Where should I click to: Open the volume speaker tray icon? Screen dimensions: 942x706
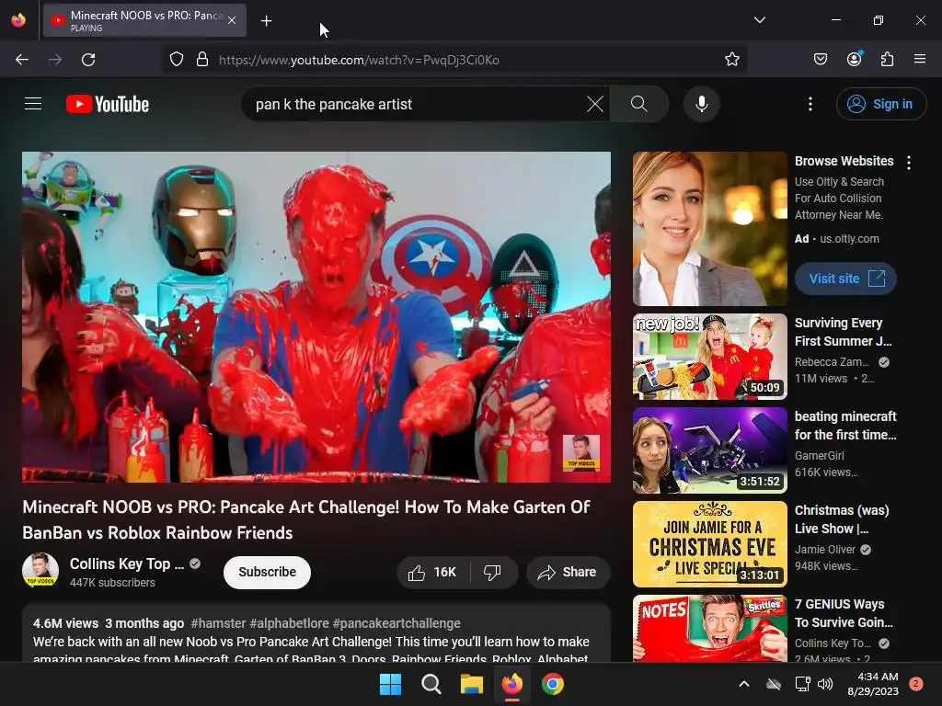[x=825, y=684]
